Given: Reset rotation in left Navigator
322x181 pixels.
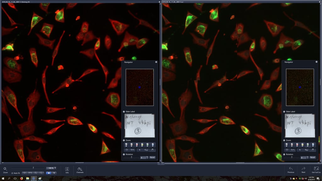Looking at the screenshot, I should pos(153,157).
